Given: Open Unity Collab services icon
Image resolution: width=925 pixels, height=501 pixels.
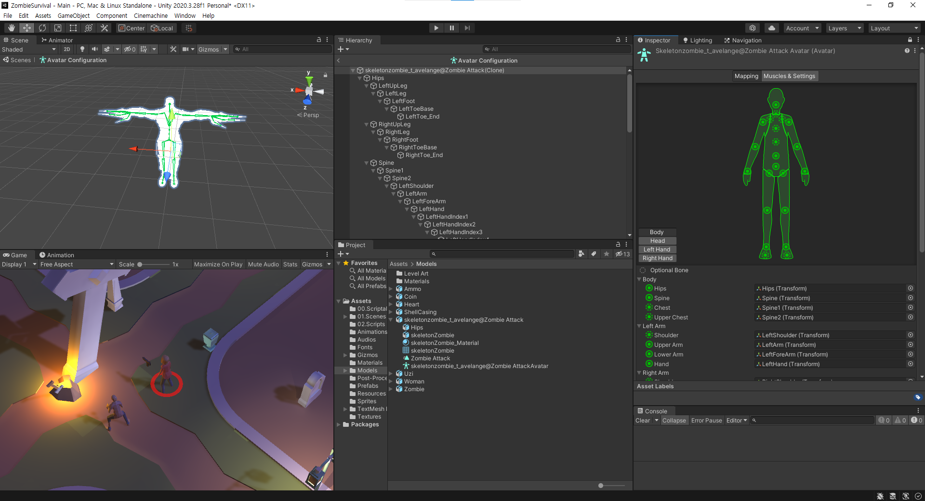Looking at the screenshot, I should point(753,28).
